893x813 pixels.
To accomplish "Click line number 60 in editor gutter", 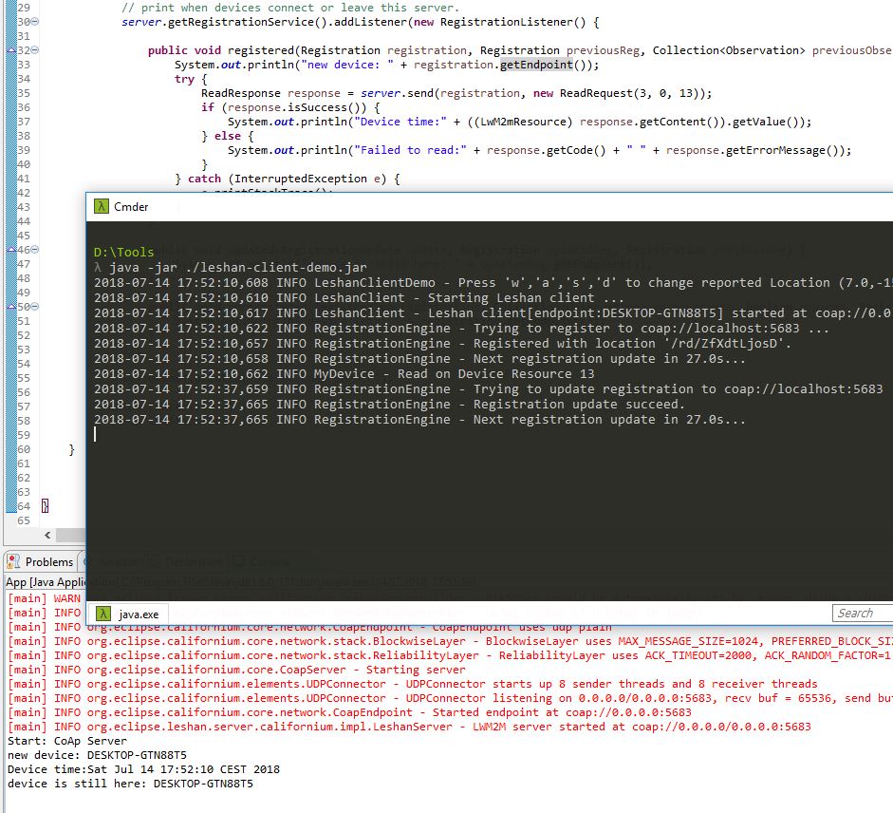I will (x=24, y=449).
